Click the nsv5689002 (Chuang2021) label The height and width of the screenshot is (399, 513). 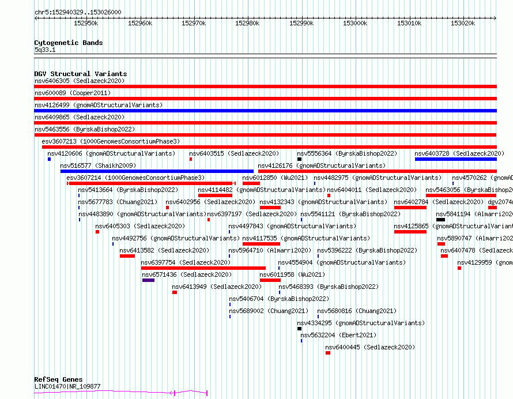[x=269, y=311]
